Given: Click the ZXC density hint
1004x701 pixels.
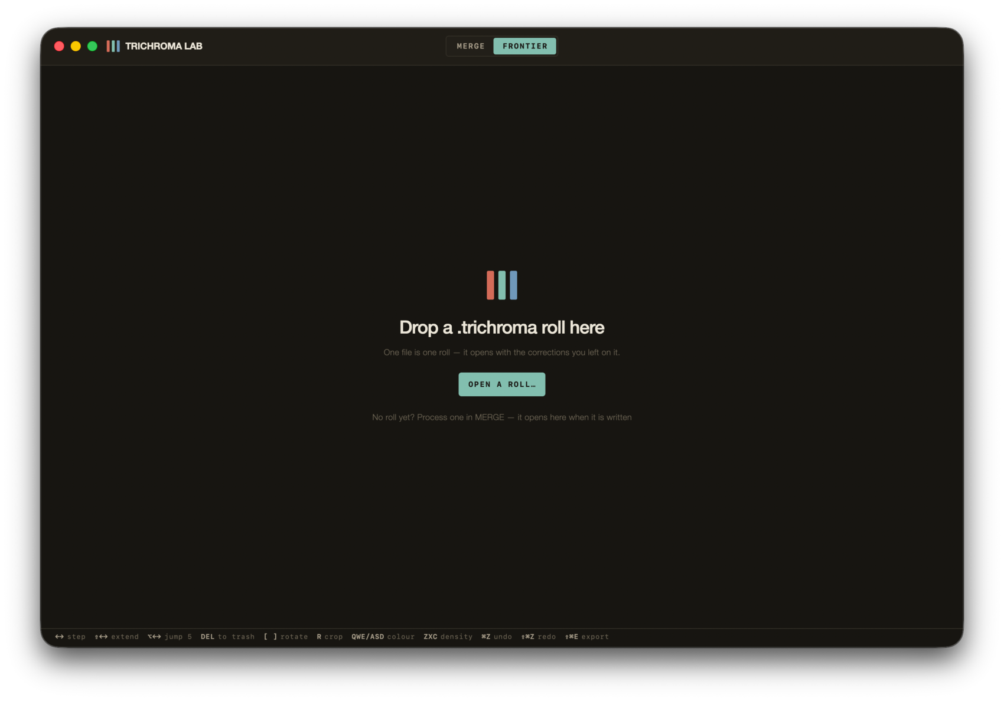Looking at the screenshot, I should (x=448, y=637).
